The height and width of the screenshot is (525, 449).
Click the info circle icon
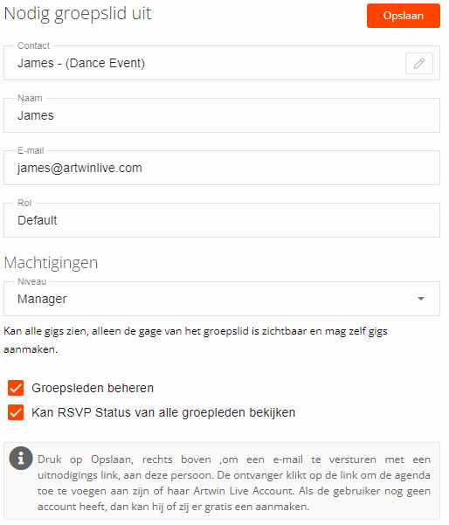tap(21, 458)
